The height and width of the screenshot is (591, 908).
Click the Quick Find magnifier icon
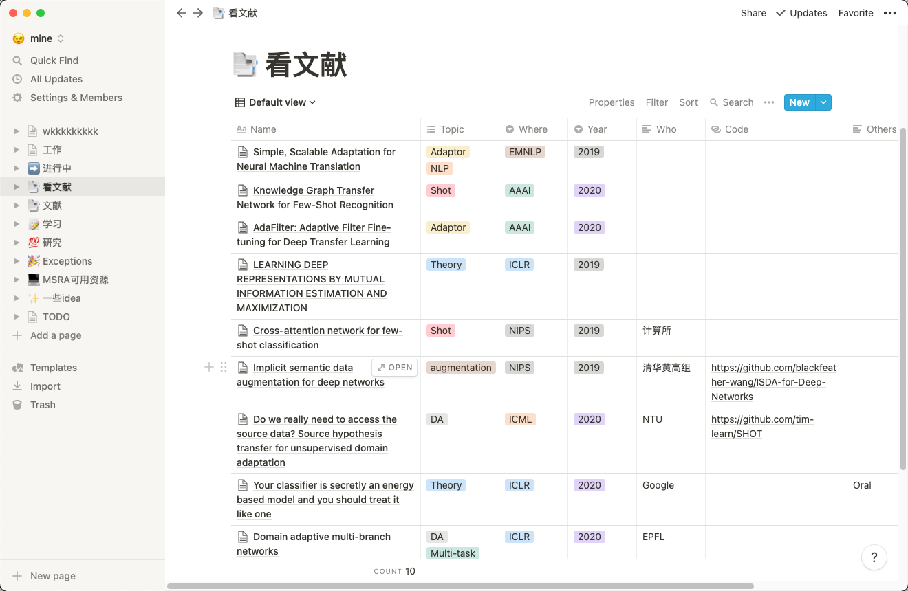18,60
